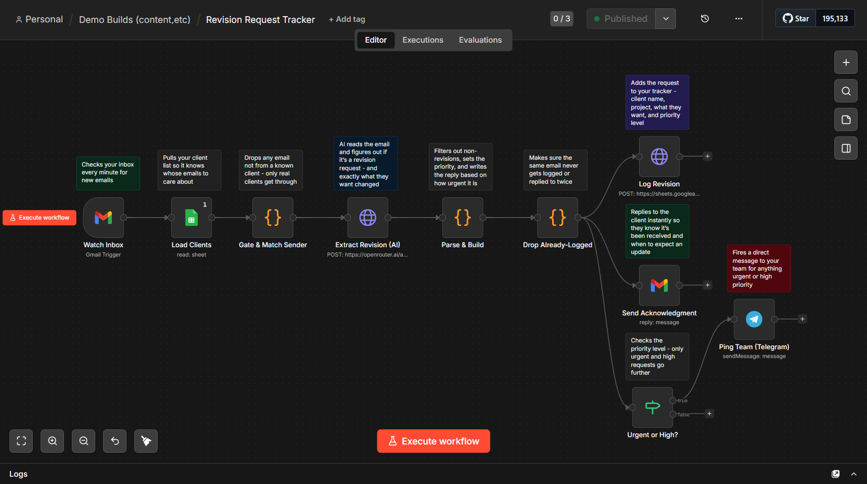Open the Watch Inbox Gmail trigger node

click(104, 218)
